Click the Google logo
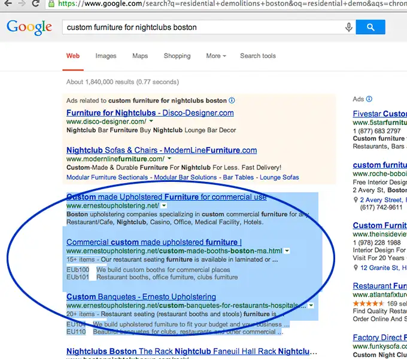The width and height of the screenshot is (407, 359). (29, 28)
